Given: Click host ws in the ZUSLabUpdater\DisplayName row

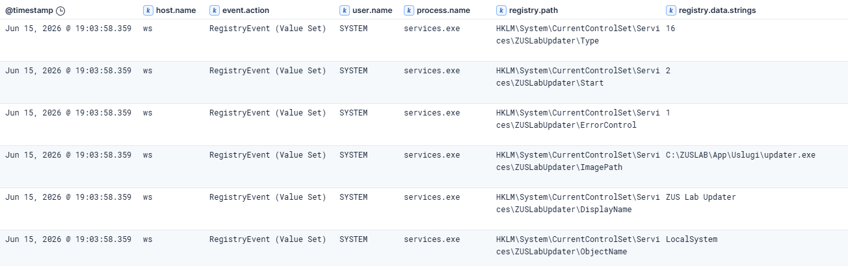Looking at the screenshot, I should (148, 197).
